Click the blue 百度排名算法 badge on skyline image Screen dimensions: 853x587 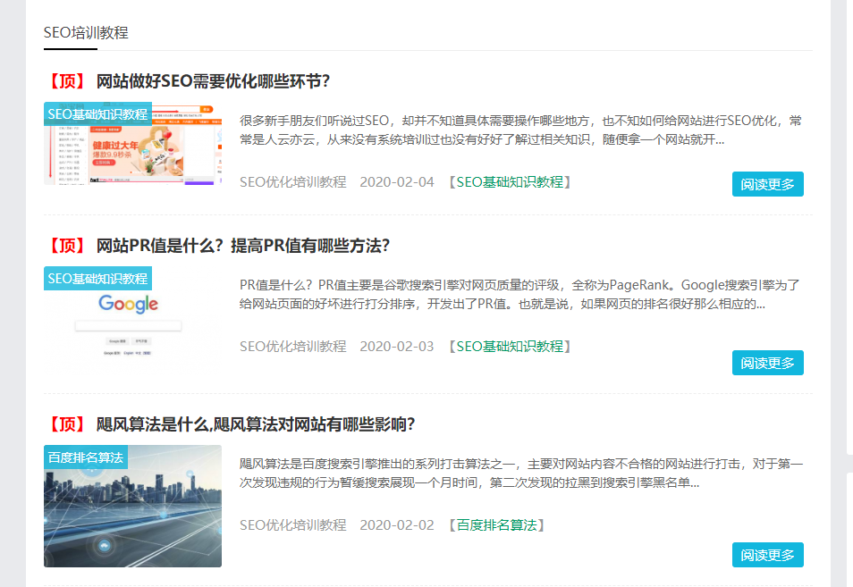pyautogui.click(x=86, y=457)
